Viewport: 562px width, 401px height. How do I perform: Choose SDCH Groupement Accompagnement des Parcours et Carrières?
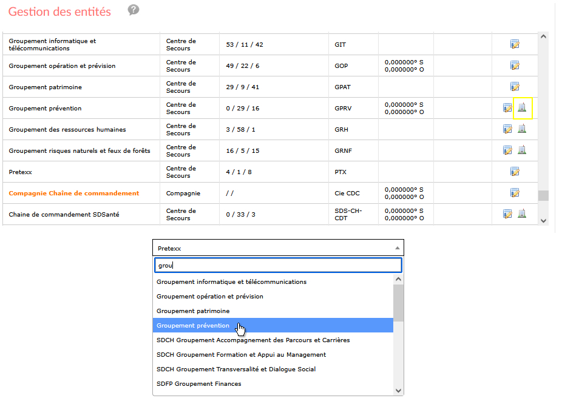273,340
